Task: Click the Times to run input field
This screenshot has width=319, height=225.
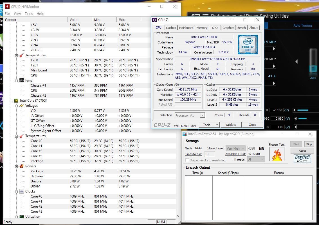Action: [x=209, y=154]
